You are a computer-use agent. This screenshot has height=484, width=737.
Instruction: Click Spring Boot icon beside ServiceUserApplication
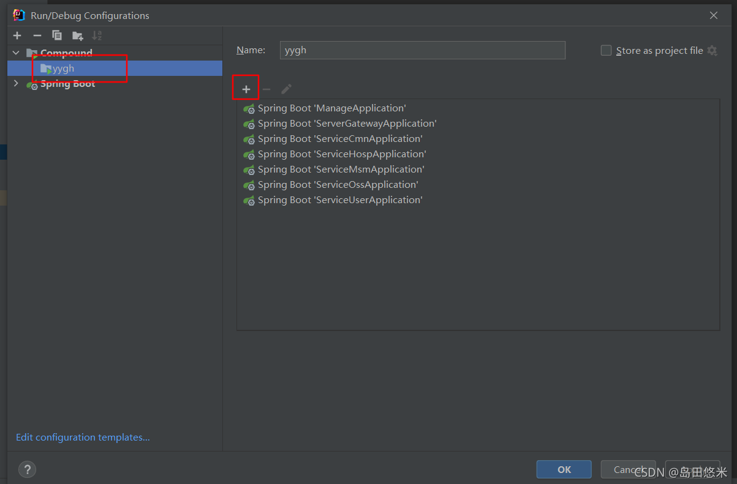coord(249,201)
